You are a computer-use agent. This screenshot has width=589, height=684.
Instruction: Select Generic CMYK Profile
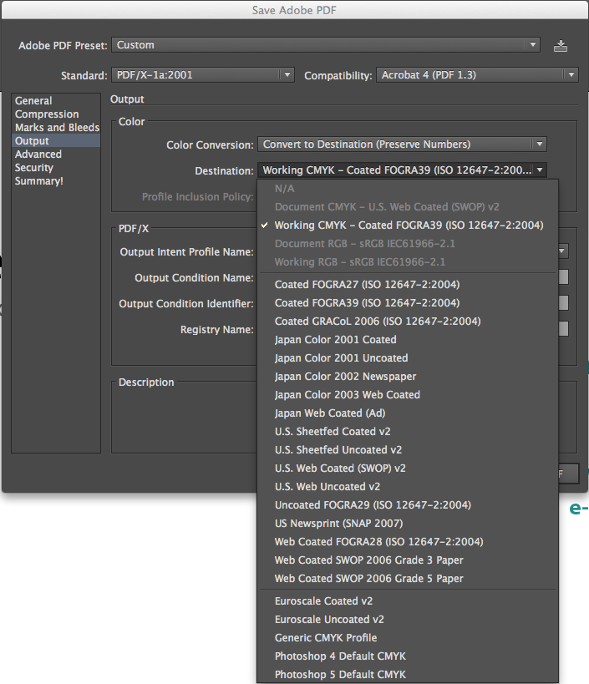408,637
